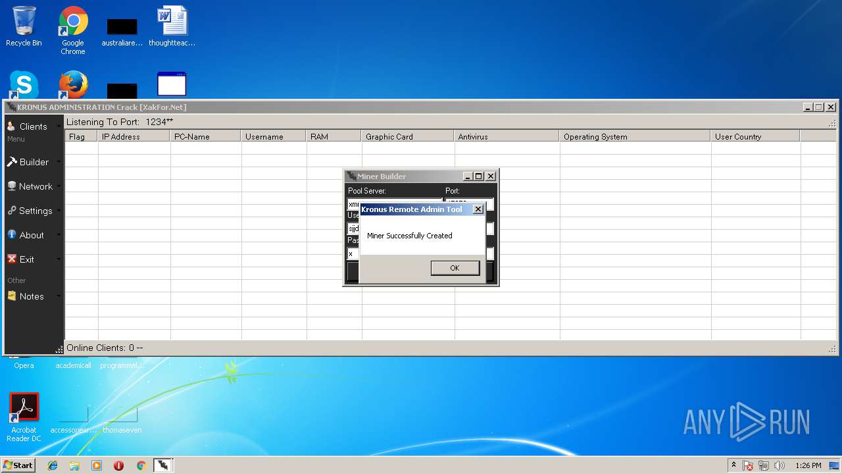The width and height of the screenshot is (842, 474).
Task: Select the Recycle Bin desktop icon
Action: click(24, 26)
